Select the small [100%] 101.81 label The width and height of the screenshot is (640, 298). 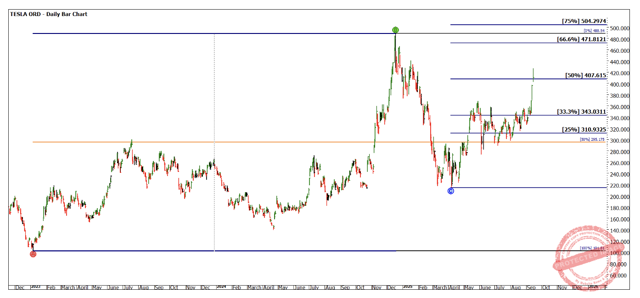592,248
